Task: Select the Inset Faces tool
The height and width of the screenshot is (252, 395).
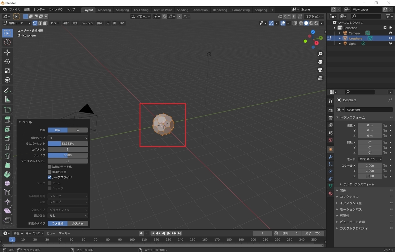Action: [7, 129]
